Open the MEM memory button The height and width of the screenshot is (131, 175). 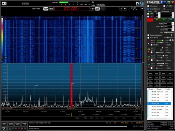coord(11,124)
